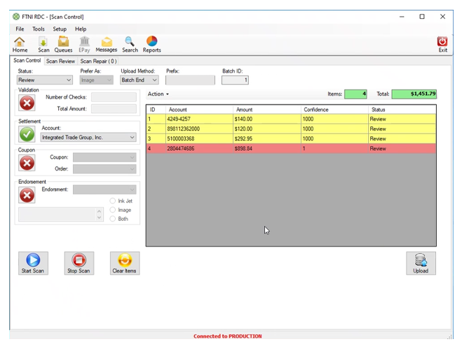Stop Scan with the red stop button
Viewport: 462px width, 344px height.
(79, 263)
